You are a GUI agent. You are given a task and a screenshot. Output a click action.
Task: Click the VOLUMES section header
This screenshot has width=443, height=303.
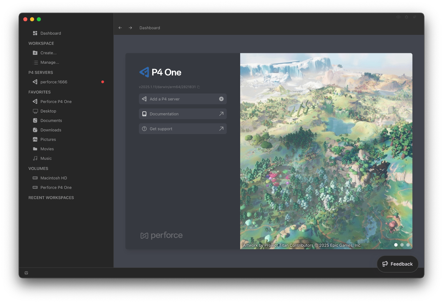pyautogui.click(x=38, y=169)
